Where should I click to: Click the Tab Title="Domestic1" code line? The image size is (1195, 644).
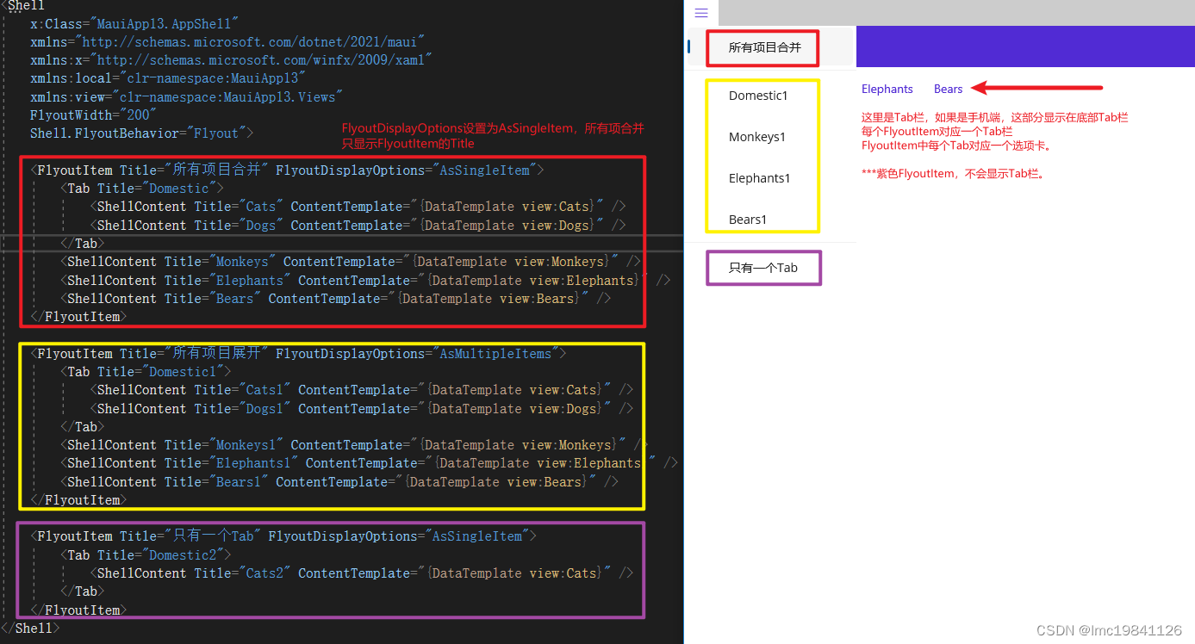pyautogui.click(x=146, y=372)
